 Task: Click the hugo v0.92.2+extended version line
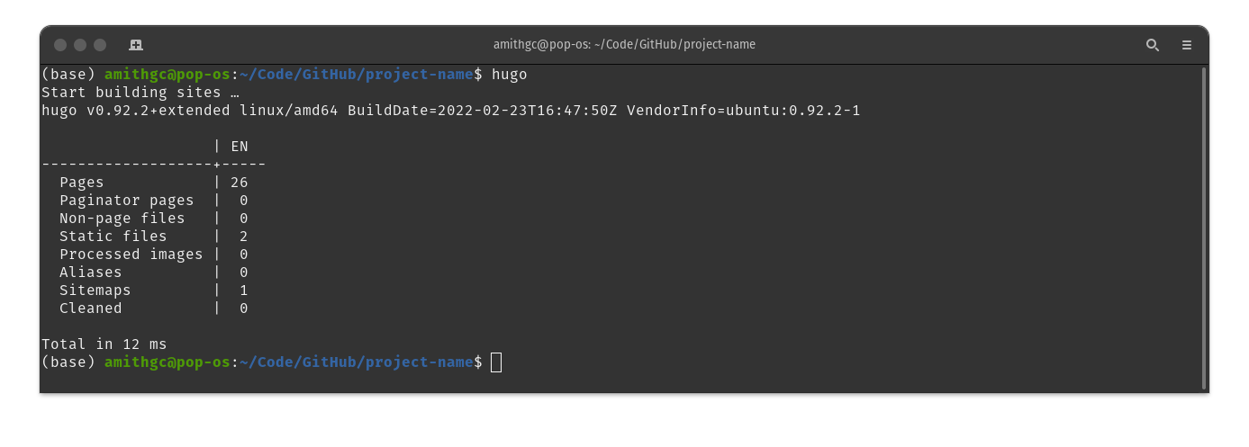(450, 111)
